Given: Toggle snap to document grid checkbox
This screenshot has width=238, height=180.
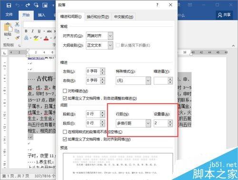Looking at the screenshot, I should [65, 139].
